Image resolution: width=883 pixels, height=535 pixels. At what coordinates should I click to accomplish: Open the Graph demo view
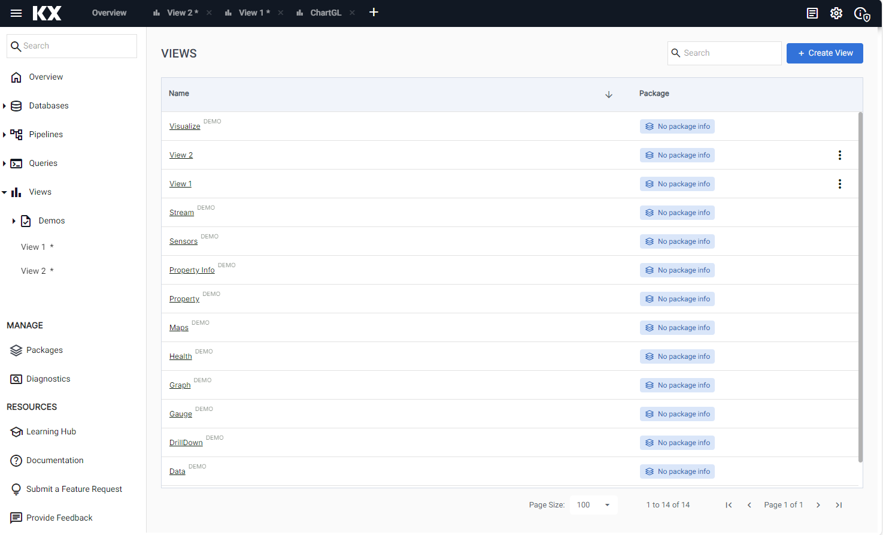click(180, 385)
